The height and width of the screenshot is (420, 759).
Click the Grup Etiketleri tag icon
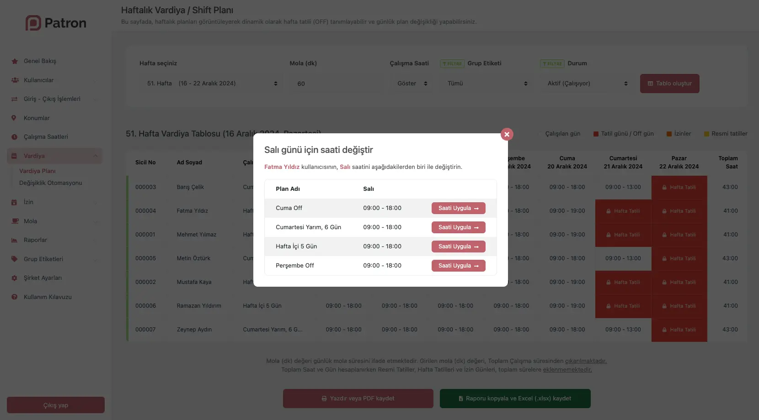coord(14,259)
